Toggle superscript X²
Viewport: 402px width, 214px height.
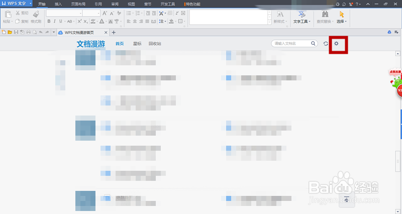pyautogui.click(x=79, y=21)
